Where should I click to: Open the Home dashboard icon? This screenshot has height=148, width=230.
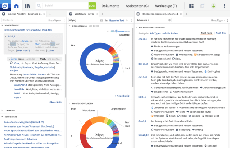pos(17,6)
